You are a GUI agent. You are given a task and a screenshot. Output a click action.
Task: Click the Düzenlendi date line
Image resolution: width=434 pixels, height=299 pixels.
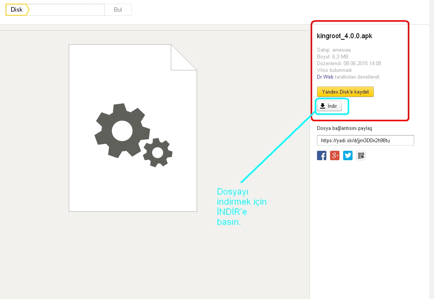tap(349, 63)
